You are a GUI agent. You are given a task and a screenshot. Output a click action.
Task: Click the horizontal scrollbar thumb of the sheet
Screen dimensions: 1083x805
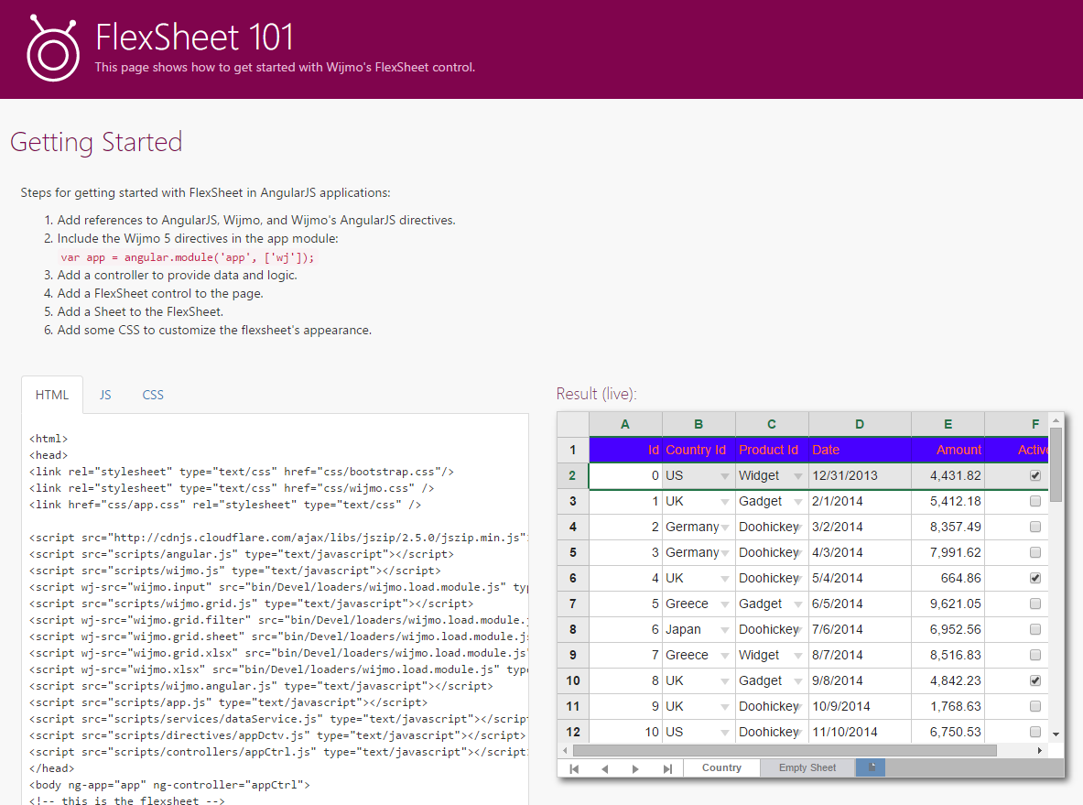785,750
